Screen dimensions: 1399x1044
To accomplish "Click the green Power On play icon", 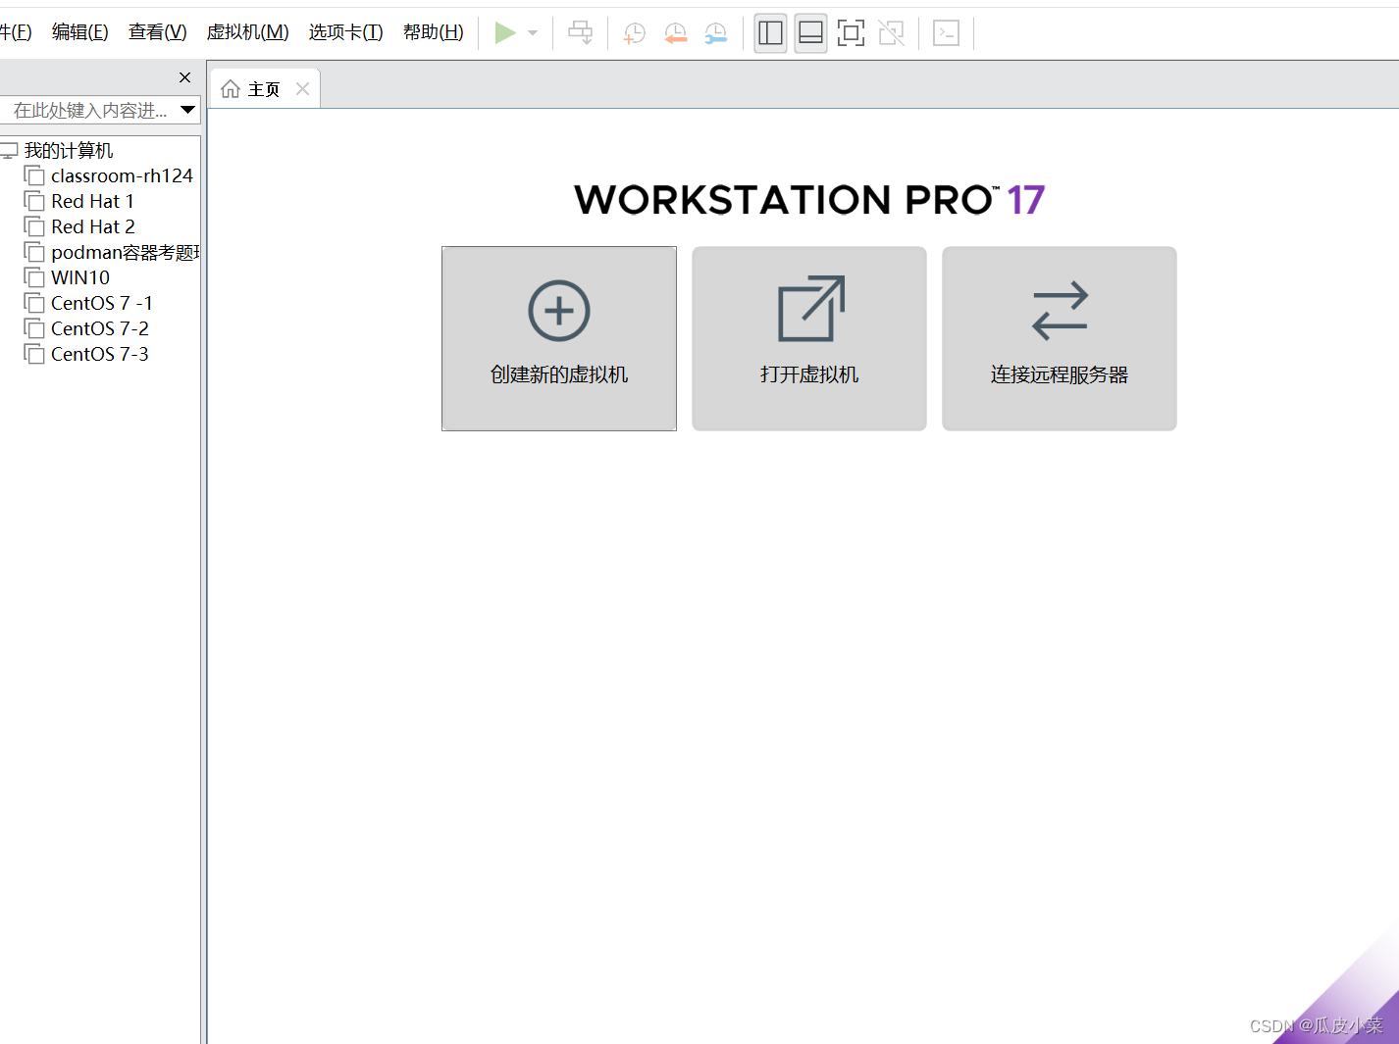I will click(x=505, y=33).
